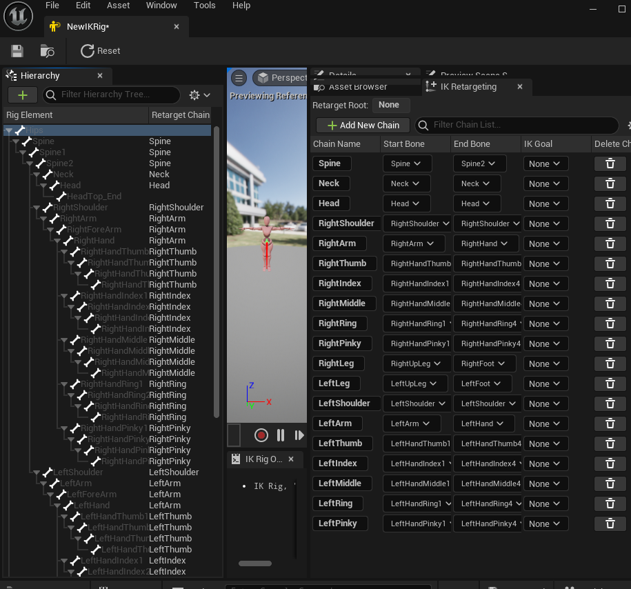Open the Help menu
The height and width of the screenshot is (589, 631).
241,6
